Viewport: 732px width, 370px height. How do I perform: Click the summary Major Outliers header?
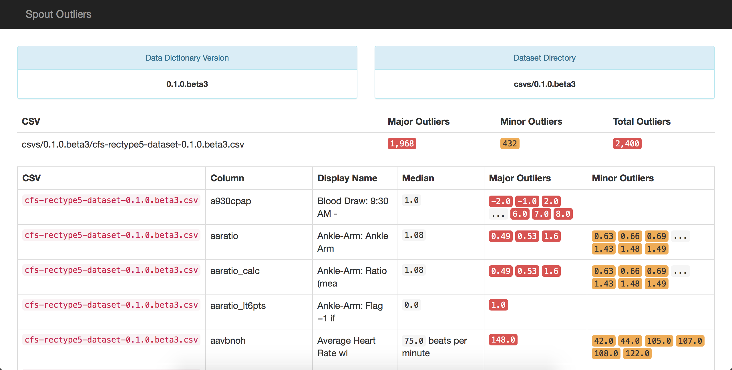point(419,122)
